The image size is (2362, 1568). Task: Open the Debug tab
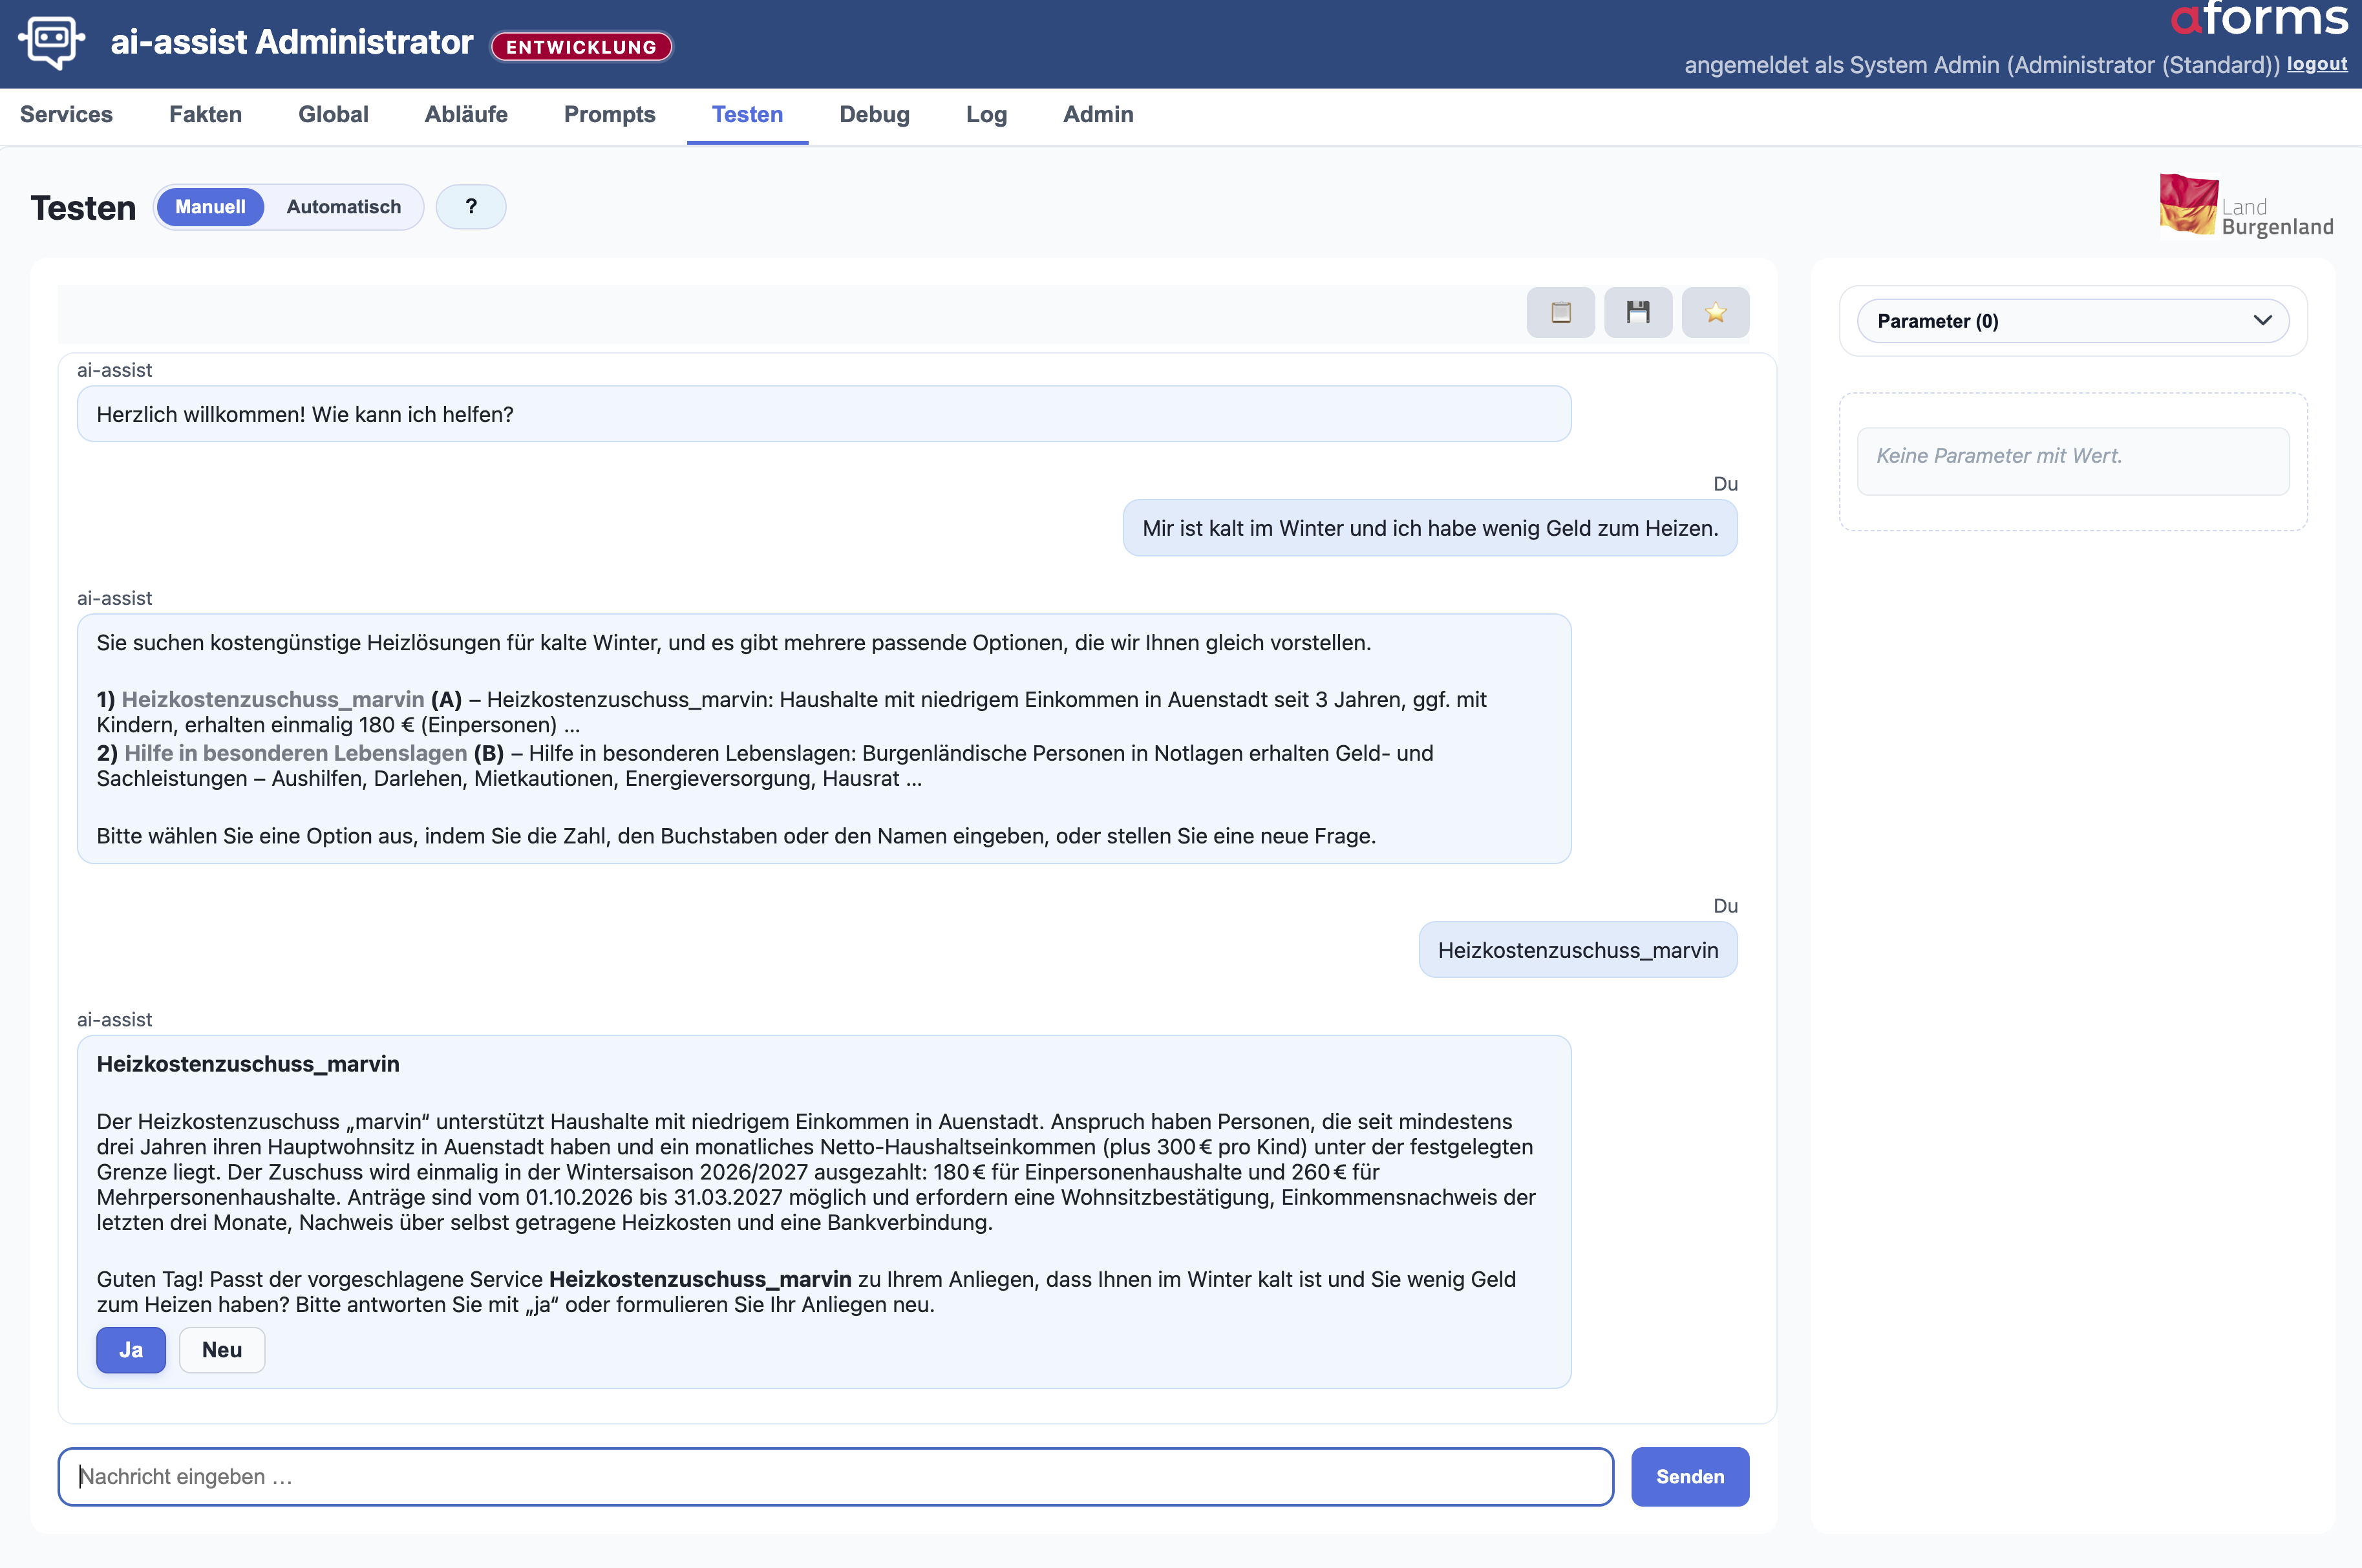874,115
